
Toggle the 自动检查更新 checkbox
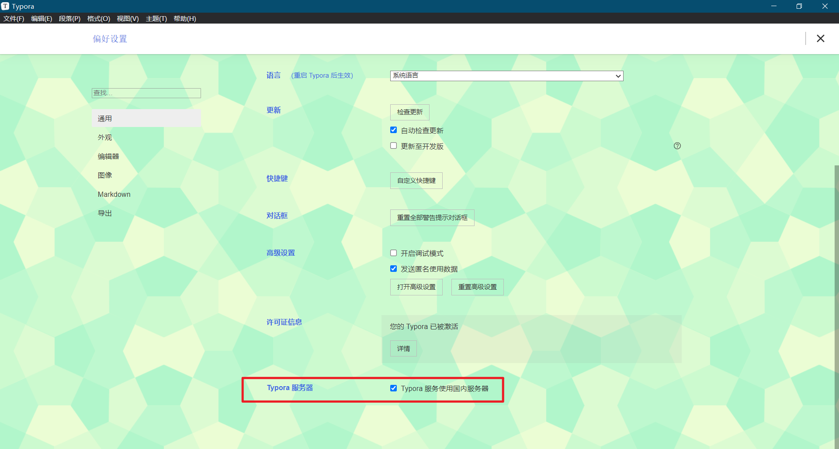point(394,130)
